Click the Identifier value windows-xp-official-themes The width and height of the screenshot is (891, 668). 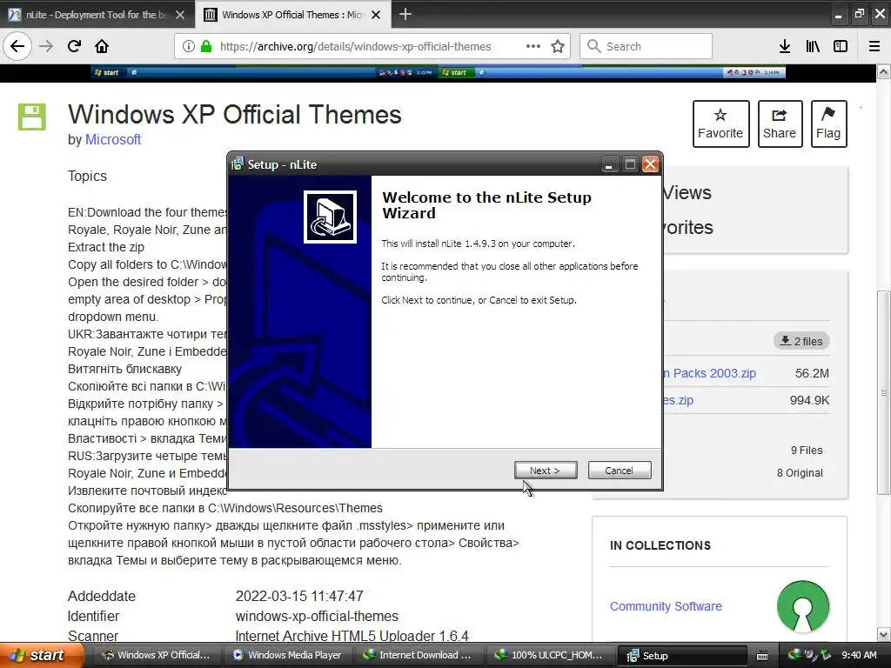click(317, 617)
